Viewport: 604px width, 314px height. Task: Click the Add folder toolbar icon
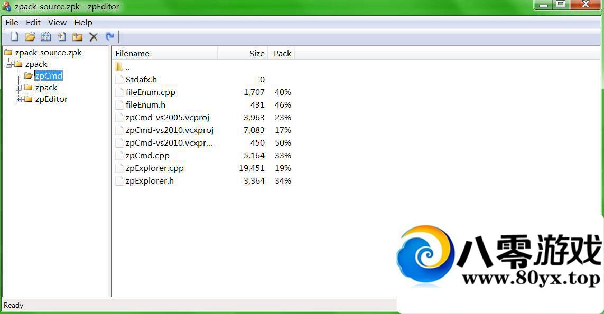pyautogui.click(x=78, y=36)
